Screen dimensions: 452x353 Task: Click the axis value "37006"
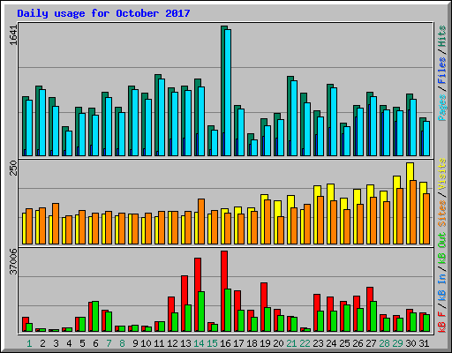[x=13, y=261]
